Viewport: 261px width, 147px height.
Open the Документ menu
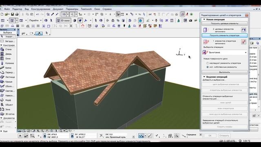pos(58,9)
